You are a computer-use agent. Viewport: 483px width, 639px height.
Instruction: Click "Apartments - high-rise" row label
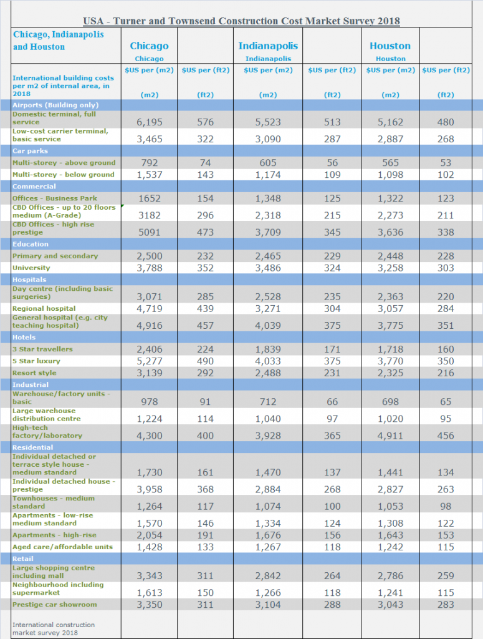[x=54, y=535]
